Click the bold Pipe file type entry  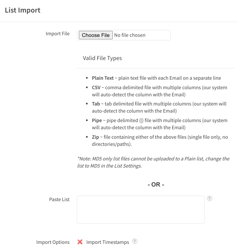pyautogui.click(x=97, y=120)
